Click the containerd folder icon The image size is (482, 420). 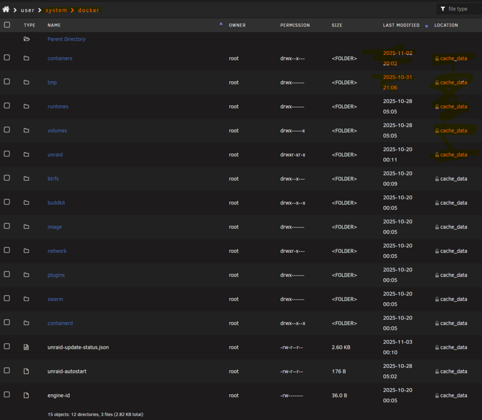pyautogui.click(x=26, y=323)
